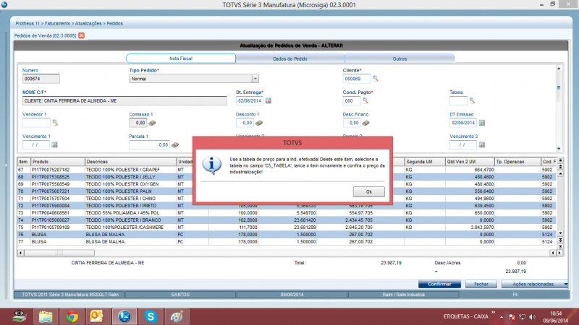Open the Tabela lookup magnifier

472,100
